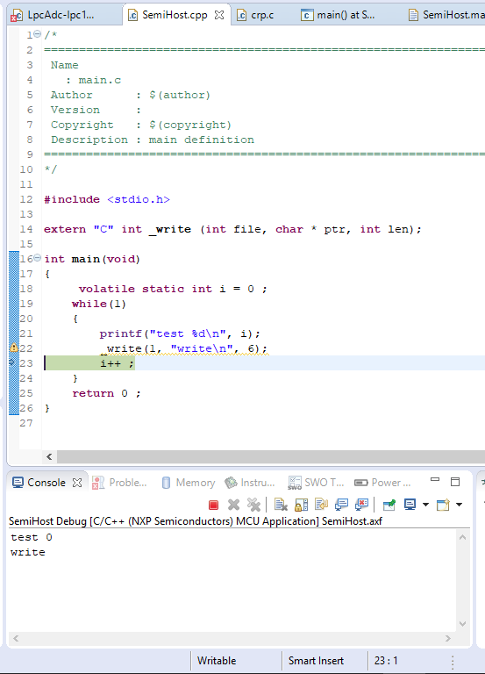Switch to the crp.c editor tab
The width and height of the screenshot is (485, 674).
(255, 15)
